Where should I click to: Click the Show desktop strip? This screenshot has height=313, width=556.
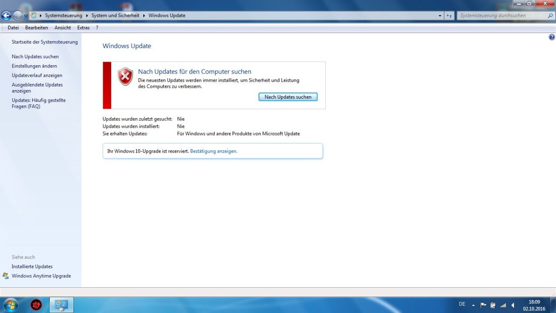(553, 305)
